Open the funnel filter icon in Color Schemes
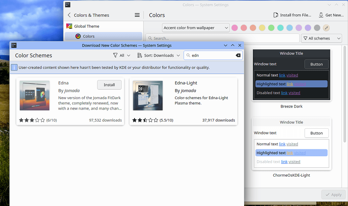Viewport: 348px width, 206px height. (x=116, y=55)
